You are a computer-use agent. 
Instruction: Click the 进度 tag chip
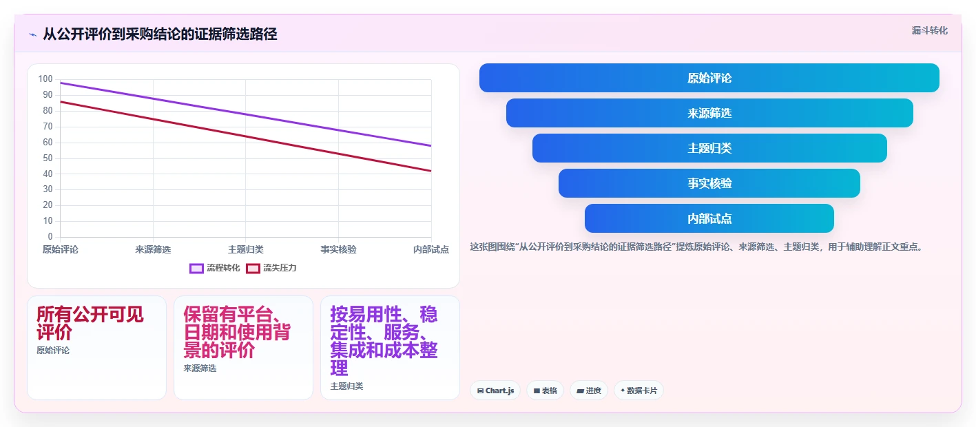pos(589,390)
